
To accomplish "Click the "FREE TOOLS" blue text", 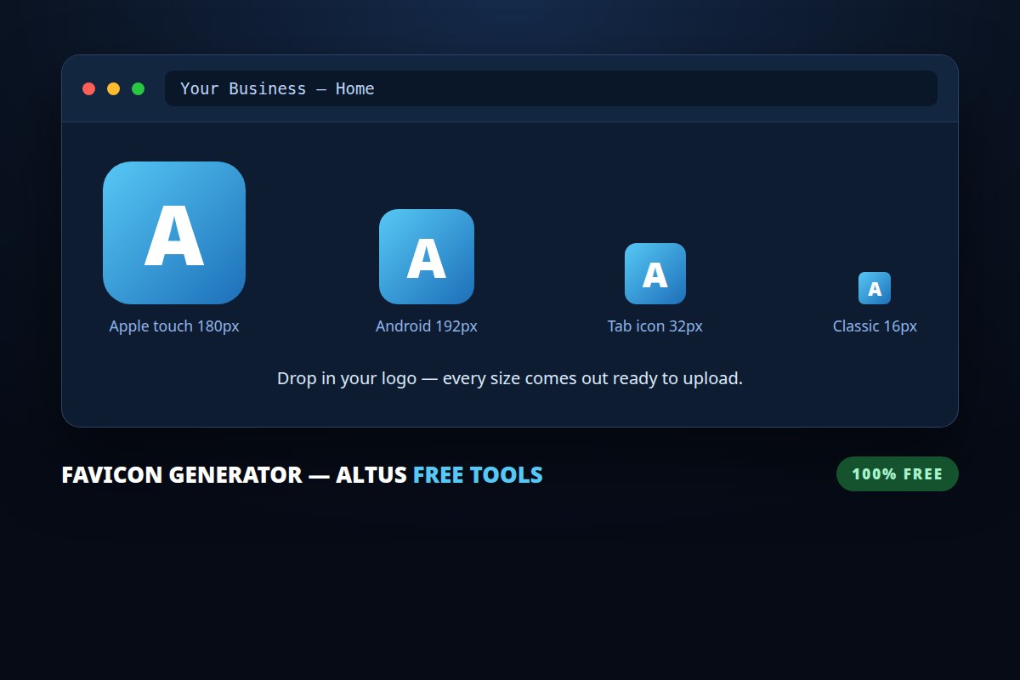I will (x=478, y=474).
